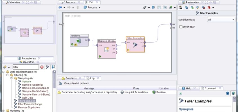Click the grid icon of Replace Missing operator
This screenshot has height=112, width=238.
(x=107, y=50)
